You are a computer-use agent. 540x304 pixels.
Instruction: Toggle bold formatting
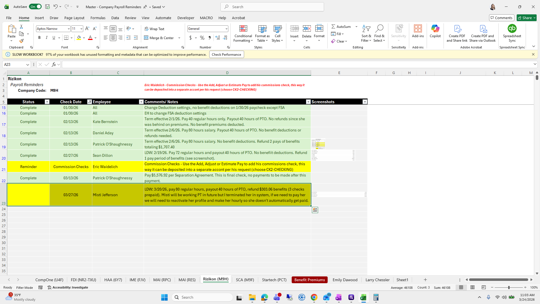pos(39,38)
